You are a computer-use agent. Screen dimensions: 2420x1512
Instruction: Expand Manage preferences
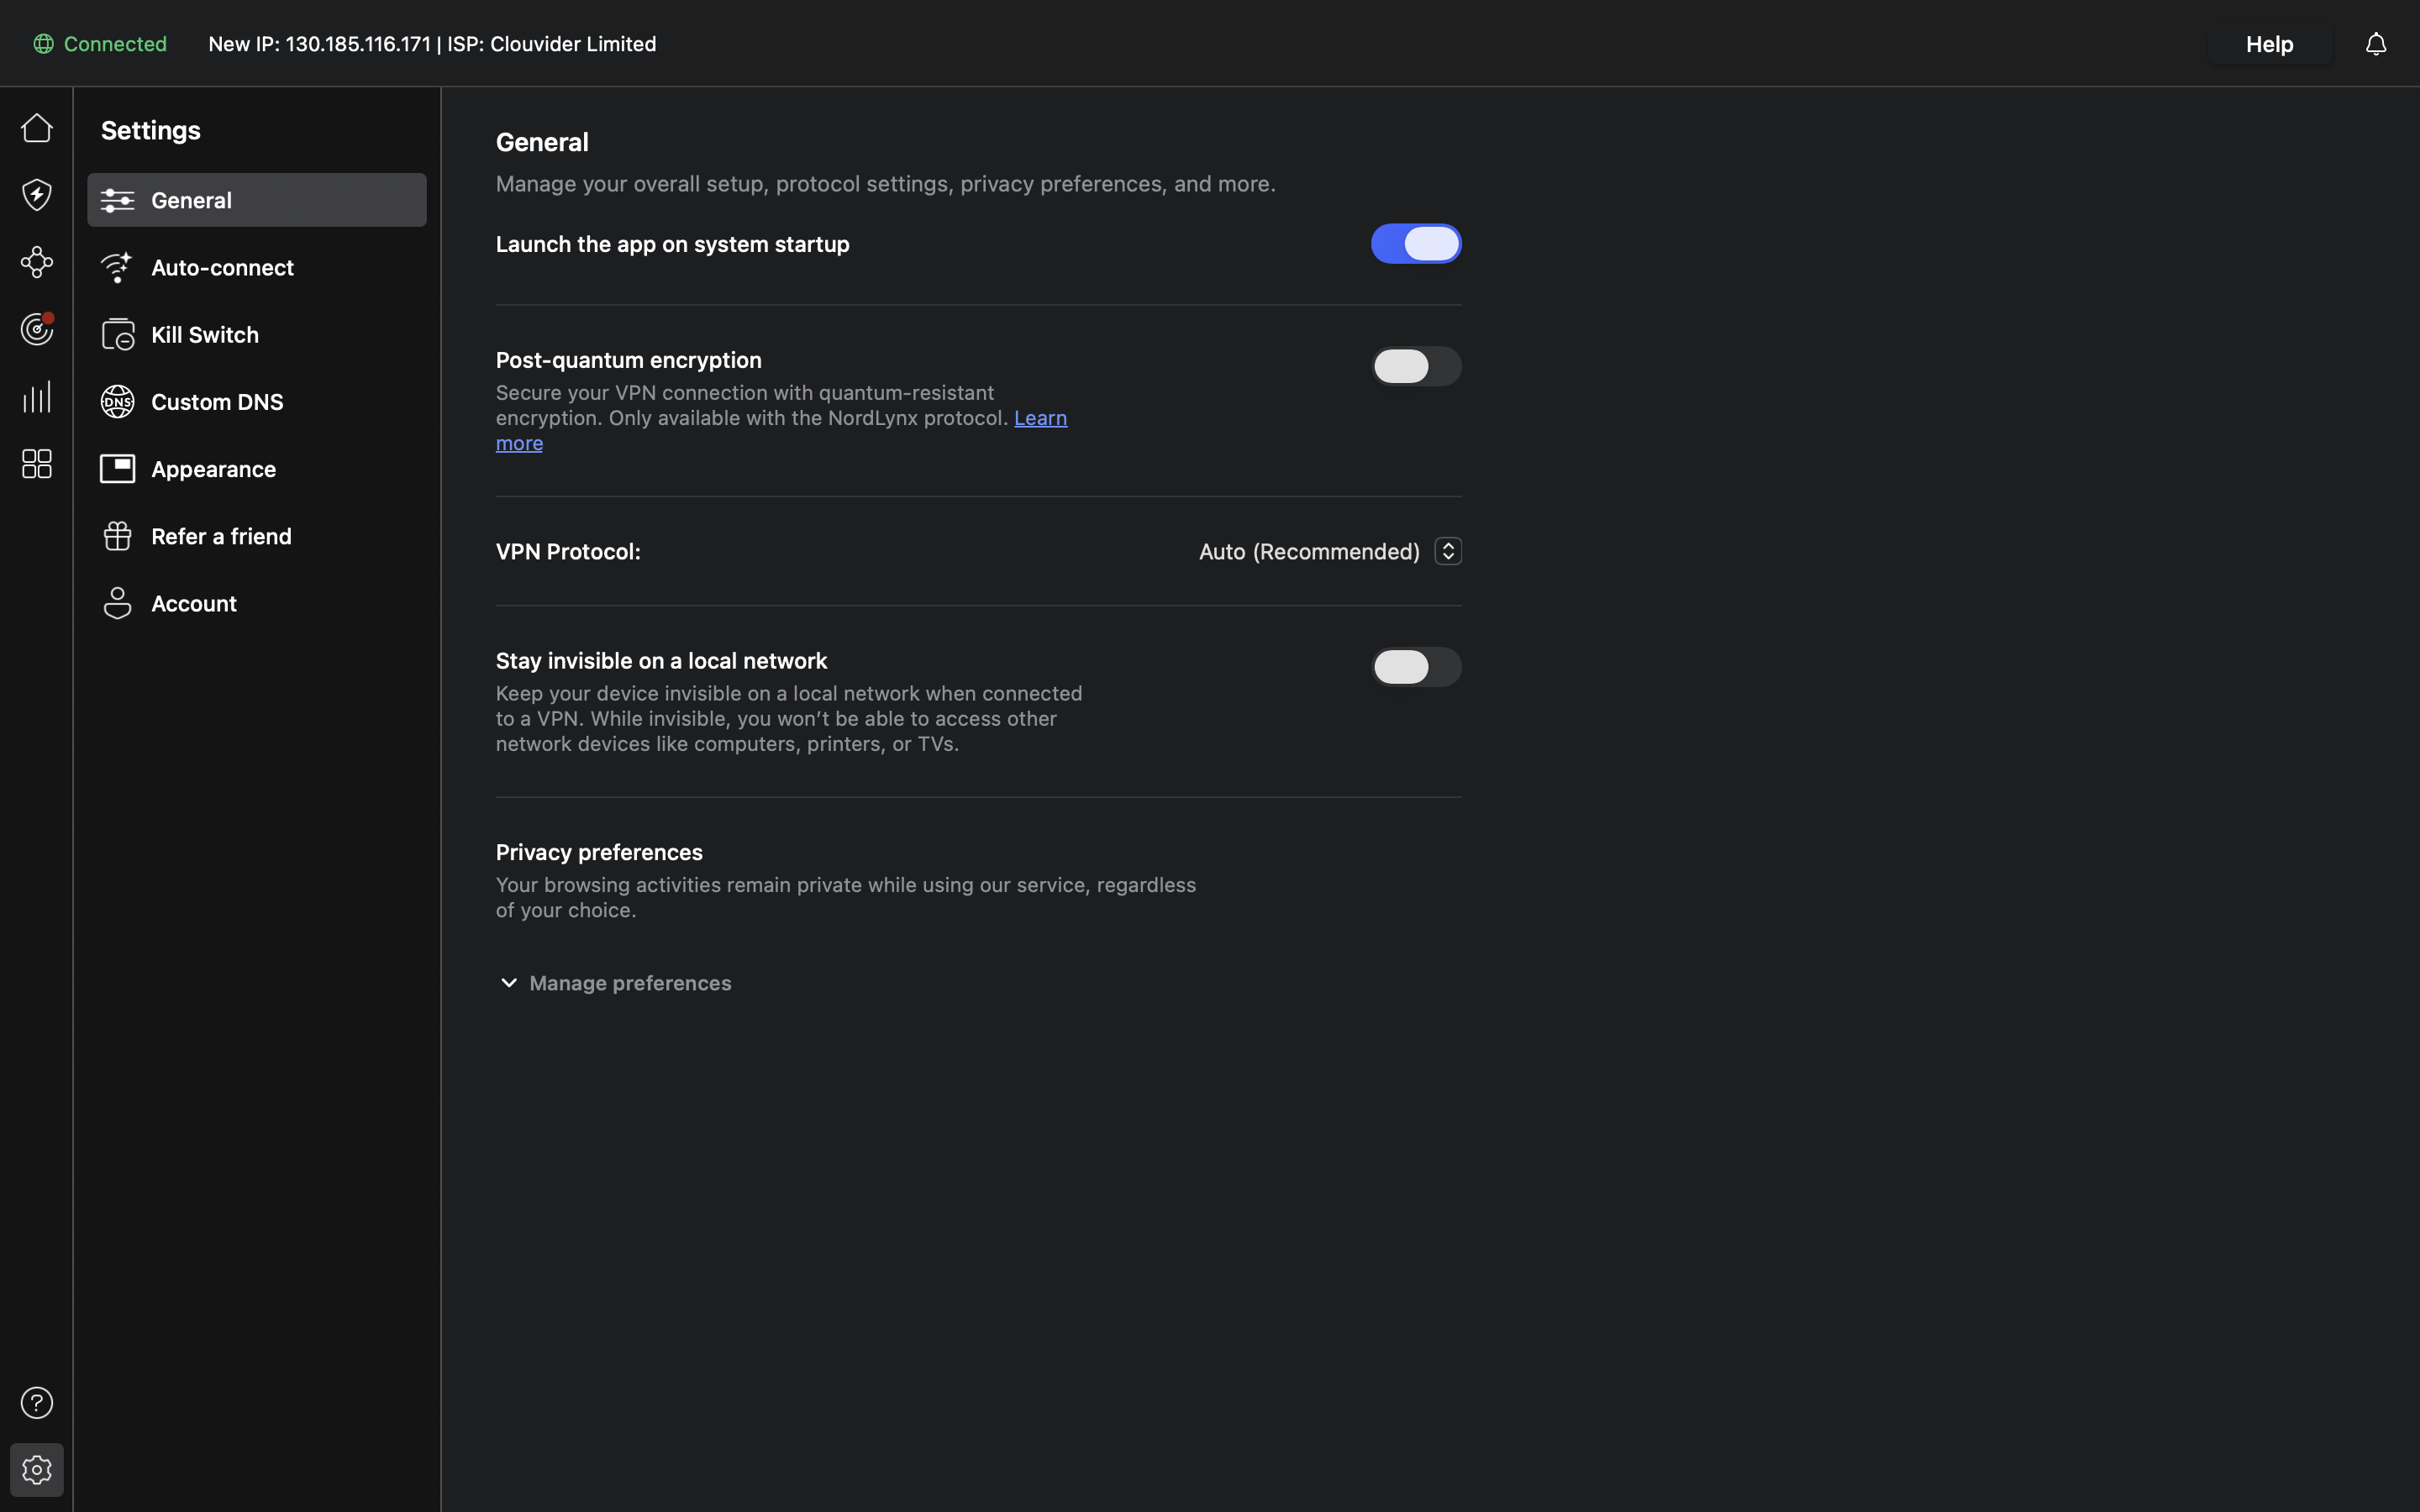pos(613,983)
